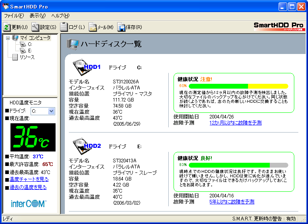Screen dimensions: 308x224
Task: Click the 更新(U) refresh toolbar icon
Action: (x=6, y=27)
